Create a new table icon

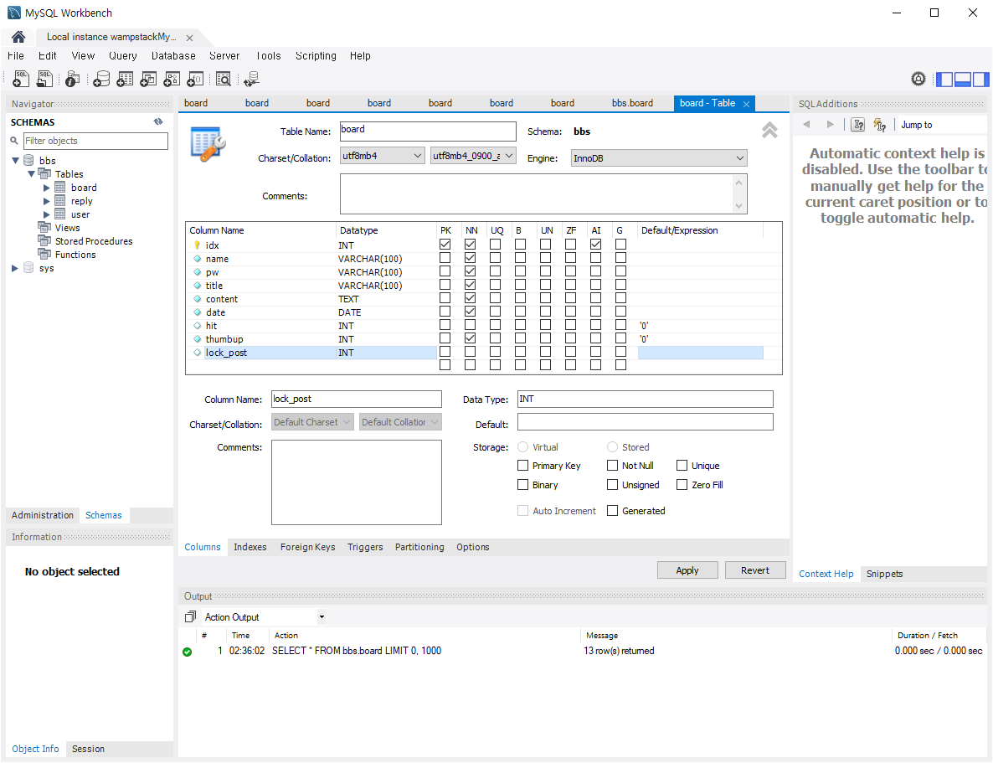(x=125, y=79)
